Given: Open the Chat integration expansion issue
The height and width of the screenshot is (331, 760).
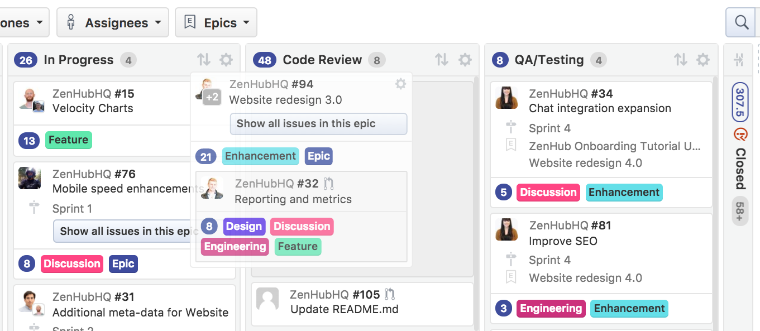Looking at the screenshot, I should tap(600, 108).
